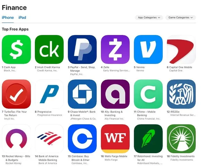Switch to the iPad tab

[x=22, y=17]
